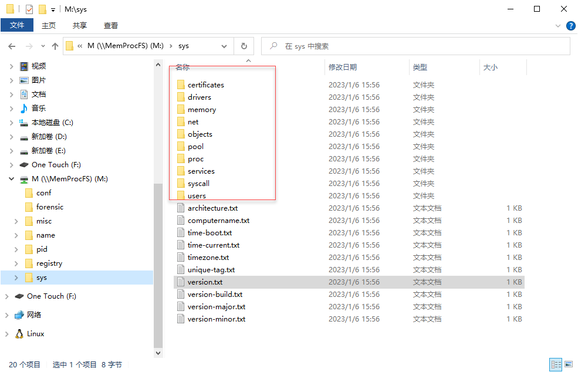
Task: Select the unique-tag.txt file name
Action: (x=211, y=270)
